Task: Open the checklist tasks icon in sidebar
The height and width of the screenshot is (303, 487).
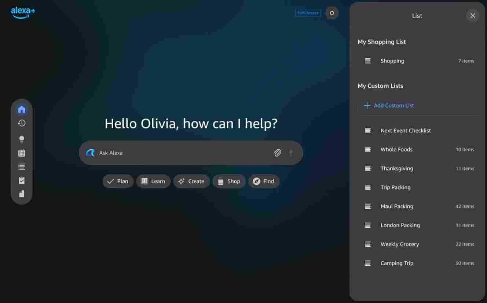Action: coord(22,180)
